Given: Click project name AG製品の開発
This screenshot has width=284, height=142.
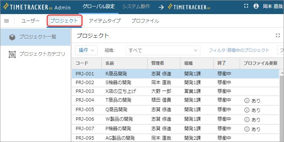Looking at the screenshot, I should (120, 138).
